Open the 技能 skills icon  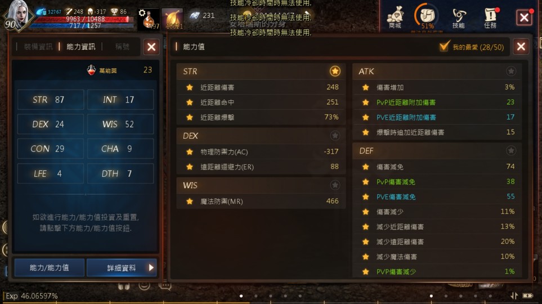pyautogui.click(x=459, y=18)
